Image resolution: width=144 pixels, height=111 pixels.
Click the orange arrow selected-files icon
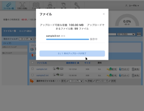tap(32, 81)
